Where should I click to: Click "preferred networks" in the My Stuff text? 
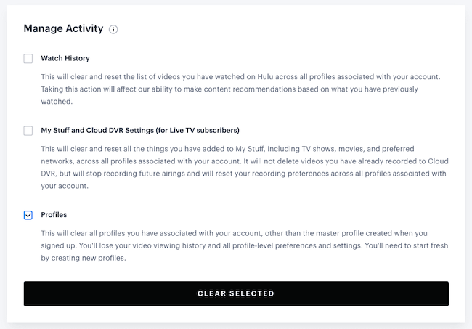(x=402, y=149)
